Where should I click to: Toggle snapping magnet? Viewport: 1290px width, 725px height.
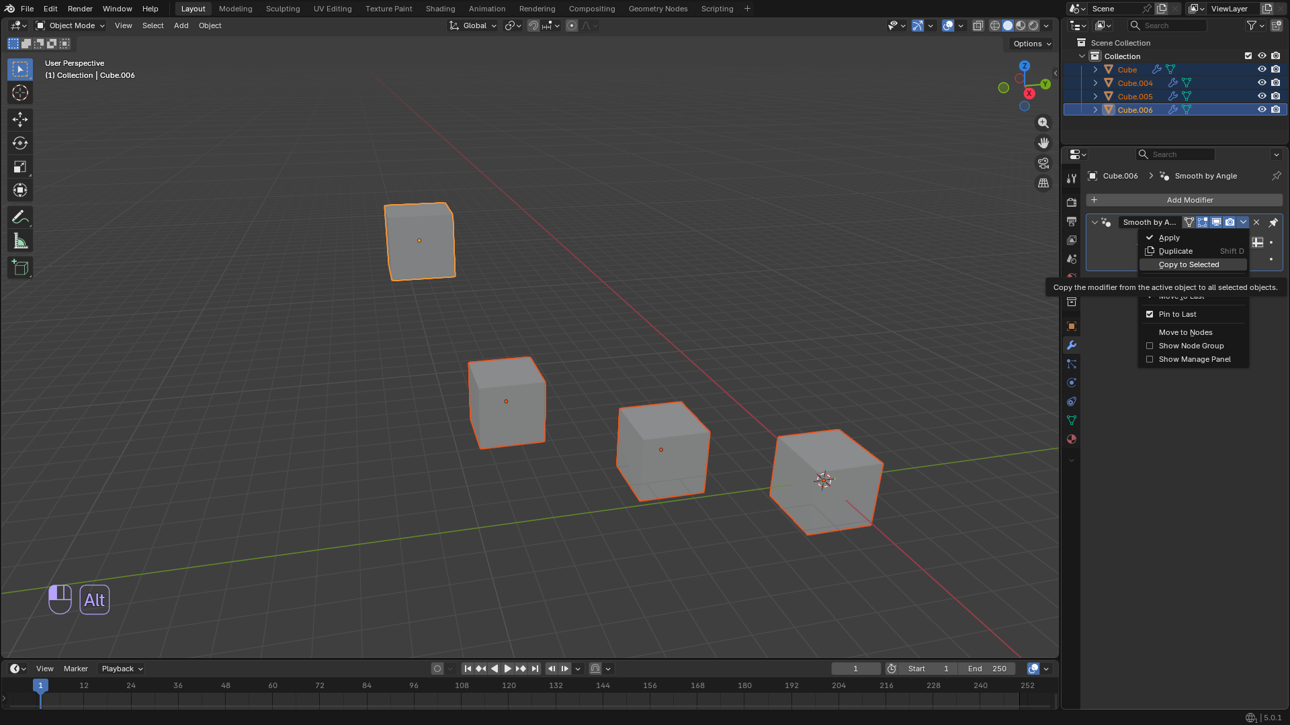pos(533,26)
